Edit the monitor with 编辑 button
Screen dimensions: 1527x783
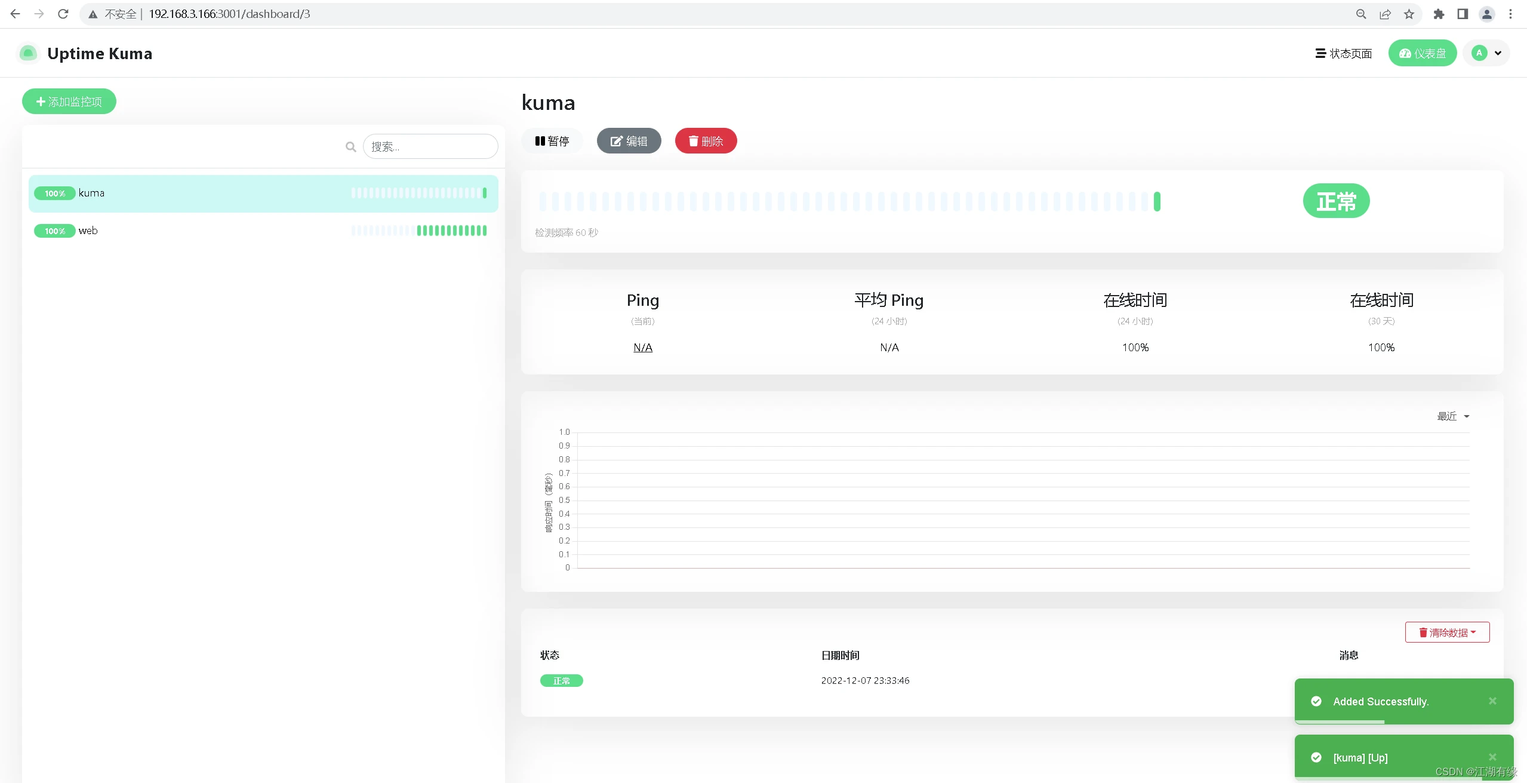click(x=629, y=141)
